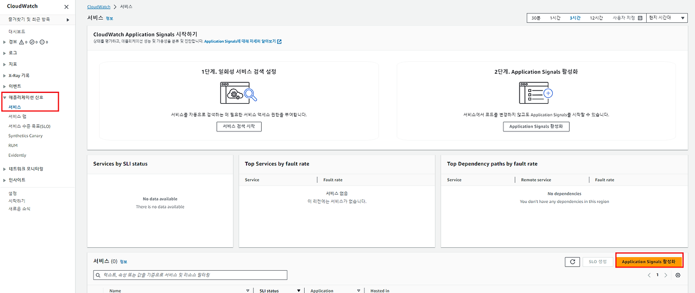Select 서비스 in the sidebar
The width and height of the screenshot is (695, 293).
pos(15,107)
